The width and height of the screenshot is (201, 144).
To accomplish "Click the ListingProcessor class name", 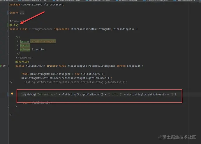I will pos(40,29).
